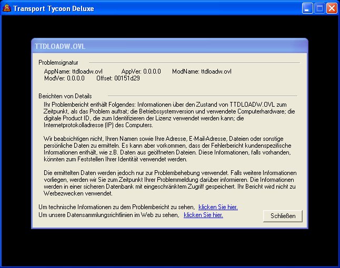The height and width of the screenshot is (268, 340).
Task: Click the Transport Tycoon Deluxe title icon
Action: point(7,8)
